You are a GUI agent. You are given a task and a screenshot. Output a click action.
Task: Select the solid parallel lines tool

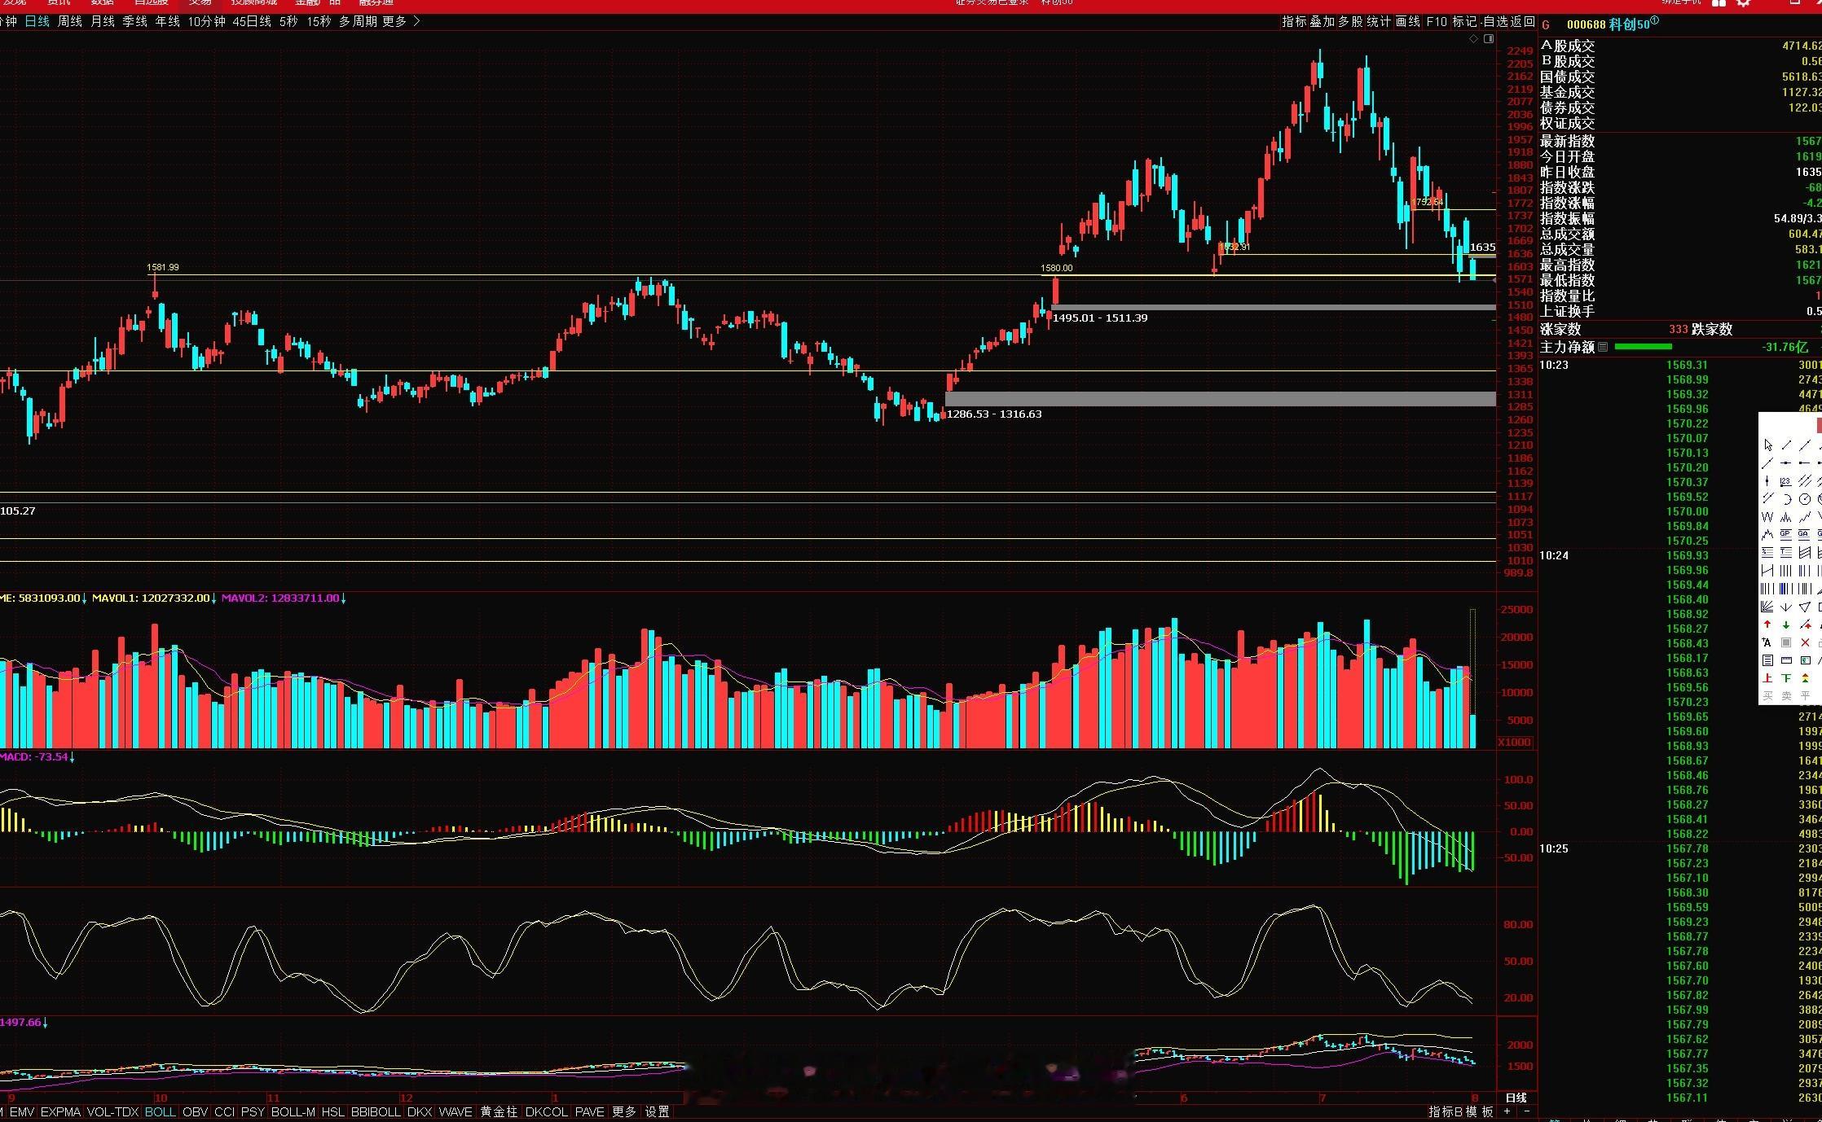(x=1805, y=481)
